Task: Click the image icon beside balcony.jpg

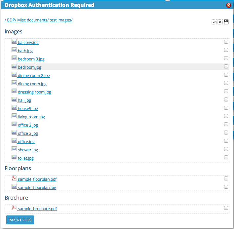Action: tap(14, 42)
